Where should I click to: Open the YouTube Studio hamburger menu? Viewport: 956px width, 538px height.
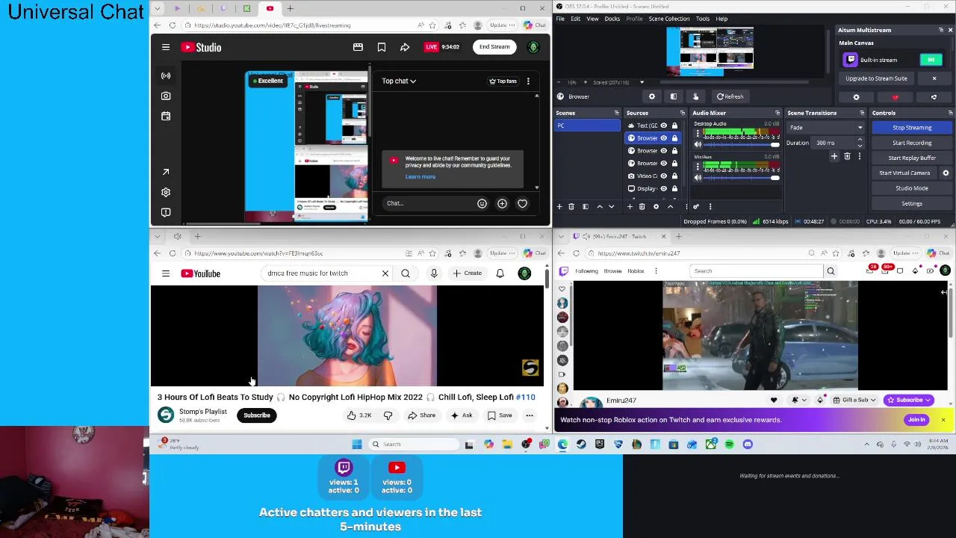pyautogui.click(x=166, y=47)
